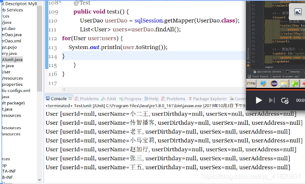
Task: Select the src/main/resources folder node
Action: tap(12, 78)
